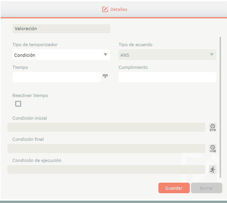Click the vertical scrollbar of the details form
The height and width of the screenshot is (203, 227).
point(220,108)
